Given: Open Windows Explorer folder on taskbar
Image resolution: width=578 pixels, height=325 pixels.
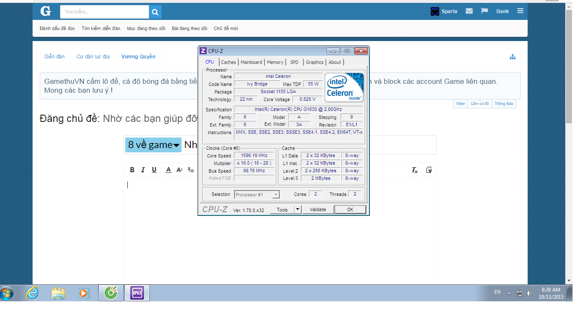Looking at the screenshot, I should point(58,293).
